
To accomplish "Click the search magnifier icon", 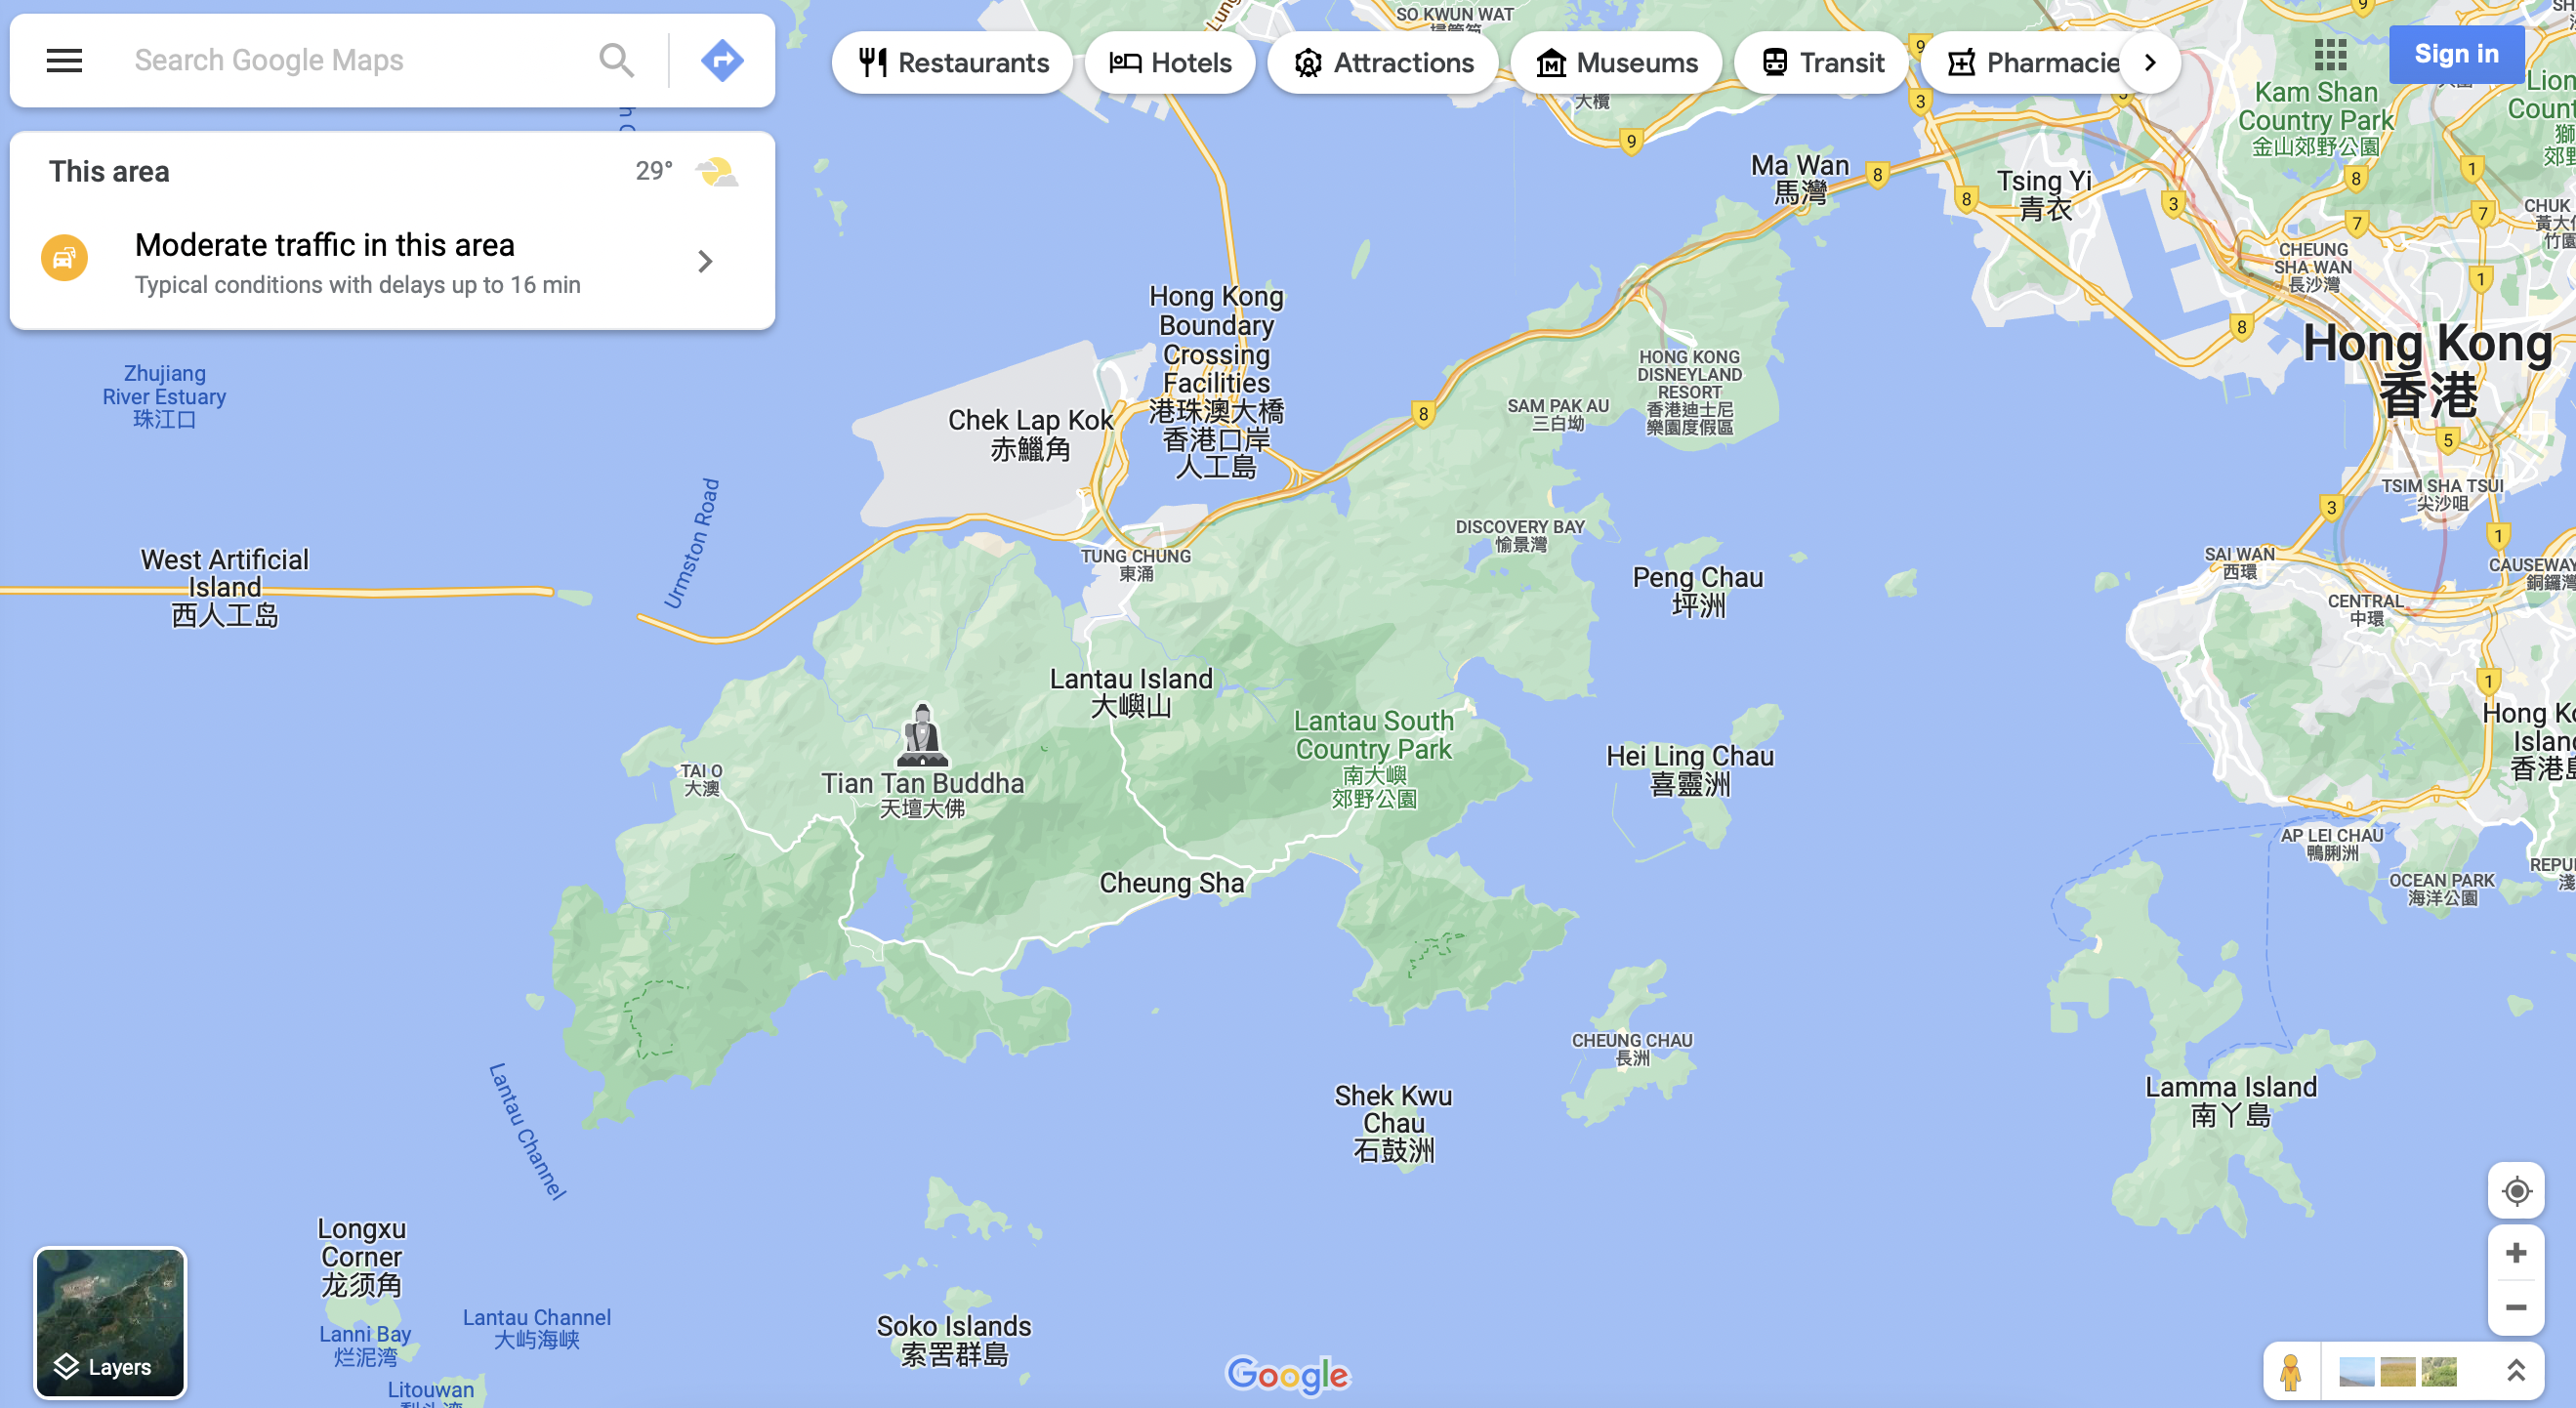I will (616, 60).
